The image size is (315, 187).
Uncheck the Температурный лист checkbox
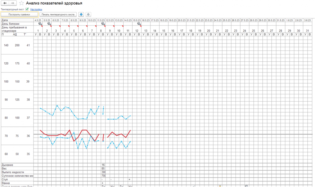27,9
